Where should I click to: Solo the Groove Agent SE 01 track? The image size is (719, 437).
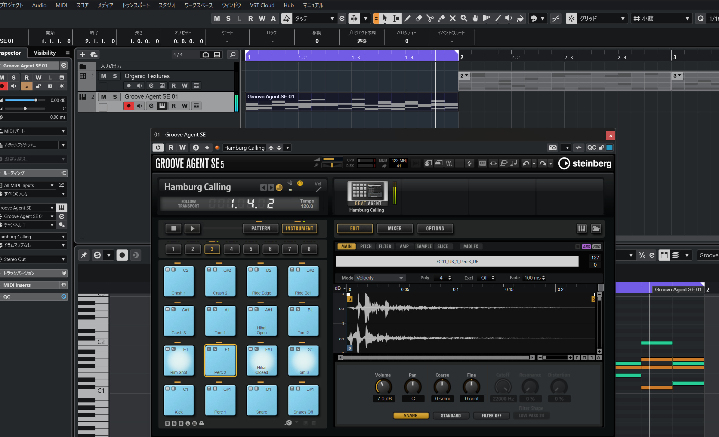[x=115, y=96]
